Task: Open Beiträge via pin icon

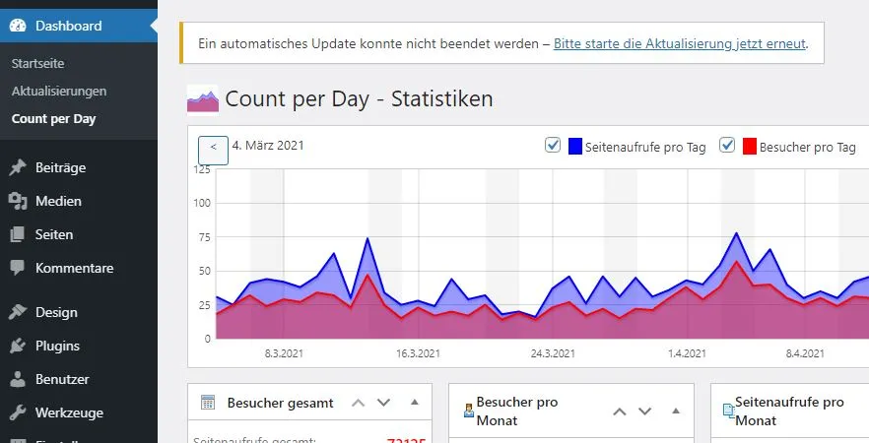Action: pos(18,167)
